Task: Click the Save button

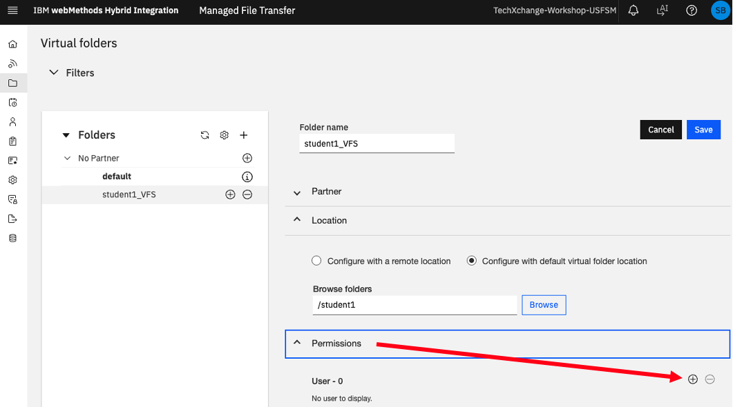Action: pos(703,130)
